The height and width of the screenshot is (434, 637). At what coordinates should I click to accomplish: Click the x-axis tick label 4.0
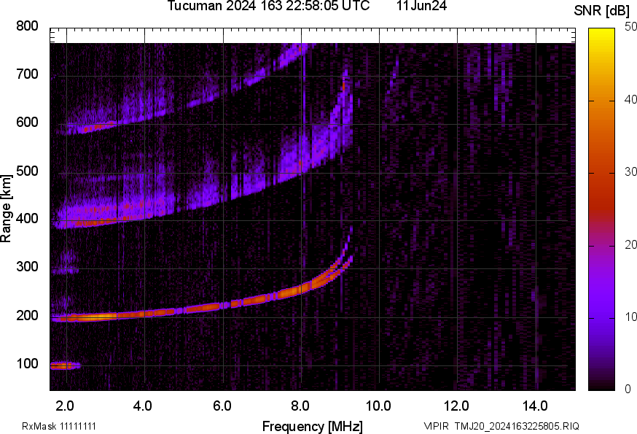point(143,406)
